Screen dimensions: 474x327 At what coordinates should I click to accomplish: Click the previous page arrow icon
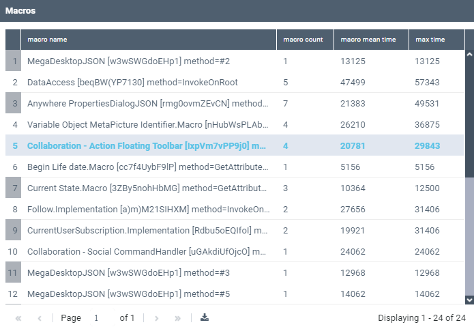click(40, 318)
